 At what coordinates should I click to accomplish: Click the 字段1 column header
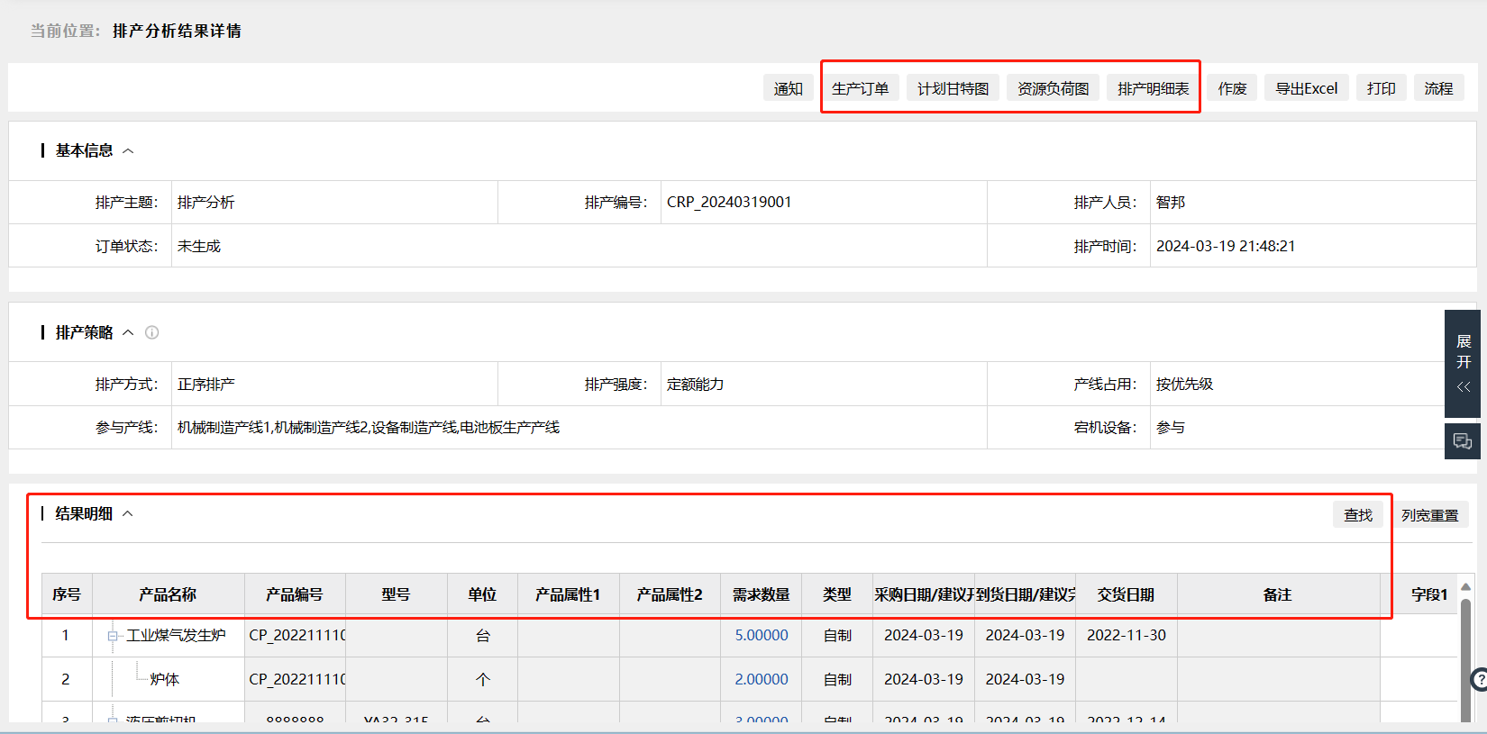coord(1429,594)
